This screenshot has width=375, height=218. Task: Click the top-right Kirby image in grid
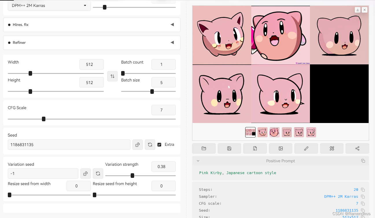click(339, 35)
